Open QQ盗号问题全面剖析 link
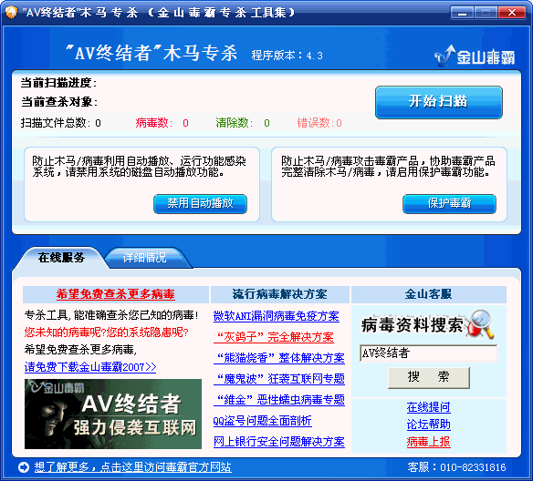Image resolution: width=533 pixels, height=481 pixels. pyautogui.click(x=263, y=421)
